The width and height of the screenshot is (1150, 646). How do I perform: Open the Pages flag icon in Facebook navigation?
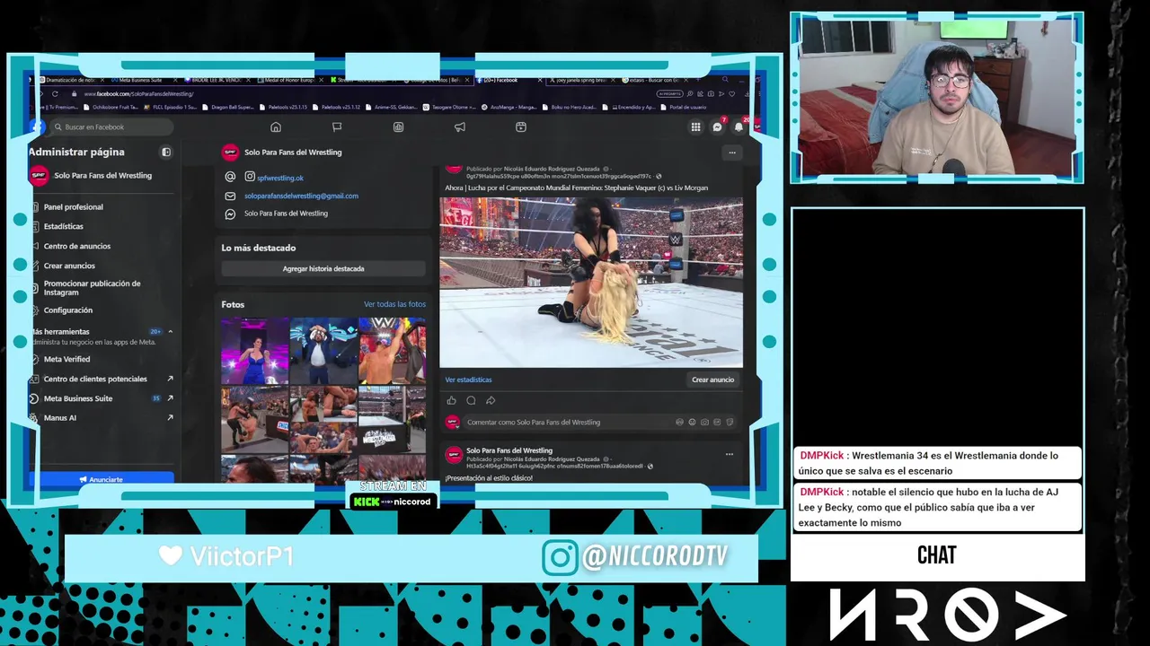(337, 127)
